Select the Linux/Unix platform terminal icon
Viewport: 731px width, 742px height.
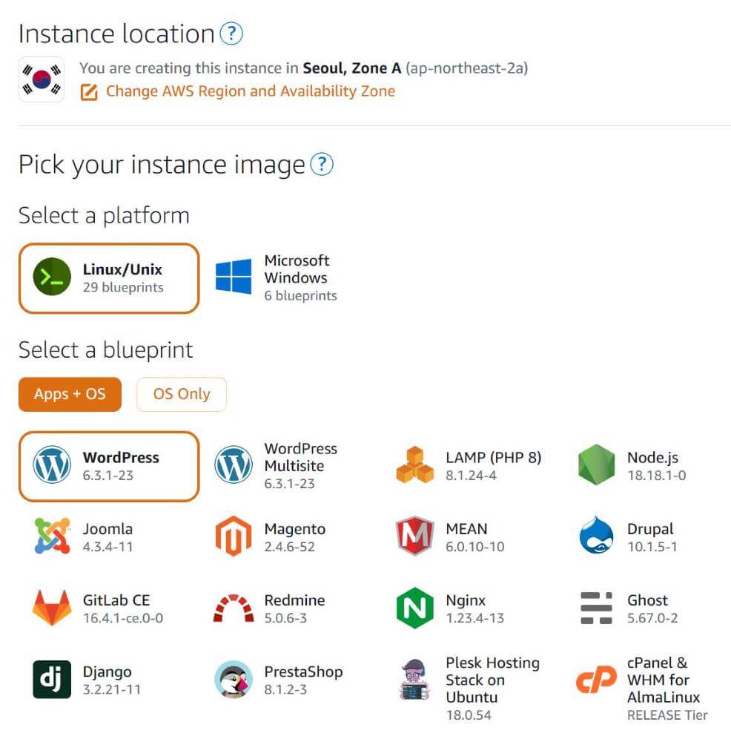pyautogui.click(x=52, y=277)
